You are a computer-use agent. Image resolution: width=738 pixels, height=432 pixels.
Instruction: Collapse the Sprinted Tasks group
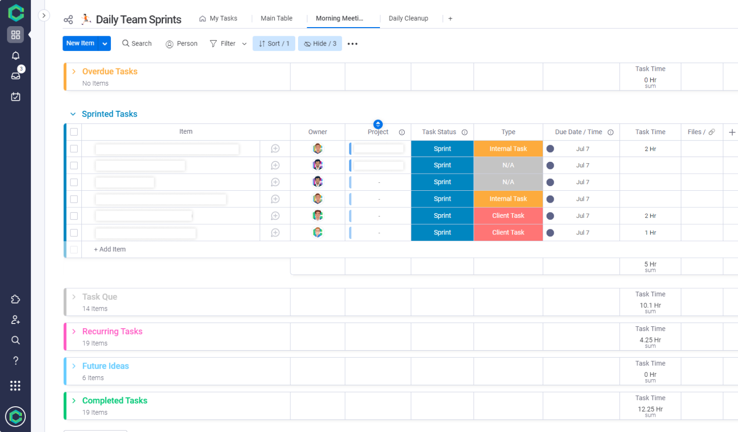(x=73, y=114)
